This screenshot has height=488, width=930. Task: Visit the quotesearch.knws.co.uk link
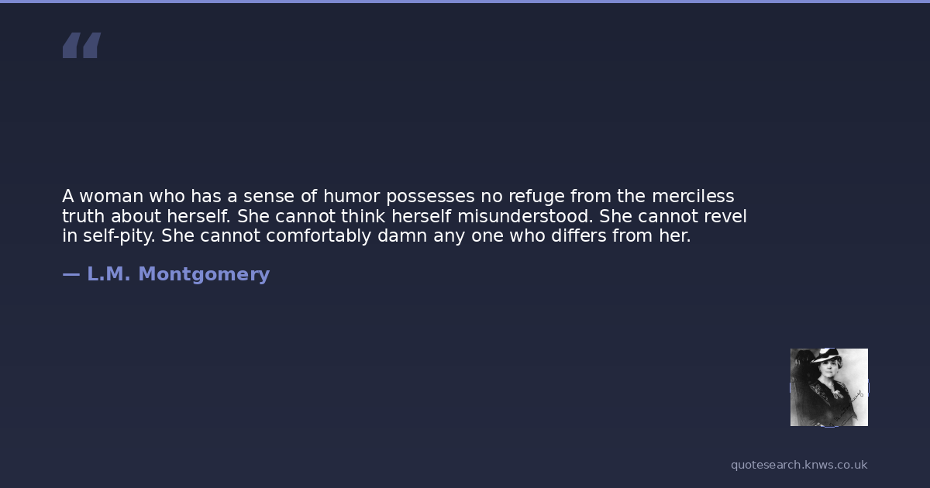[x=798, y=465]
